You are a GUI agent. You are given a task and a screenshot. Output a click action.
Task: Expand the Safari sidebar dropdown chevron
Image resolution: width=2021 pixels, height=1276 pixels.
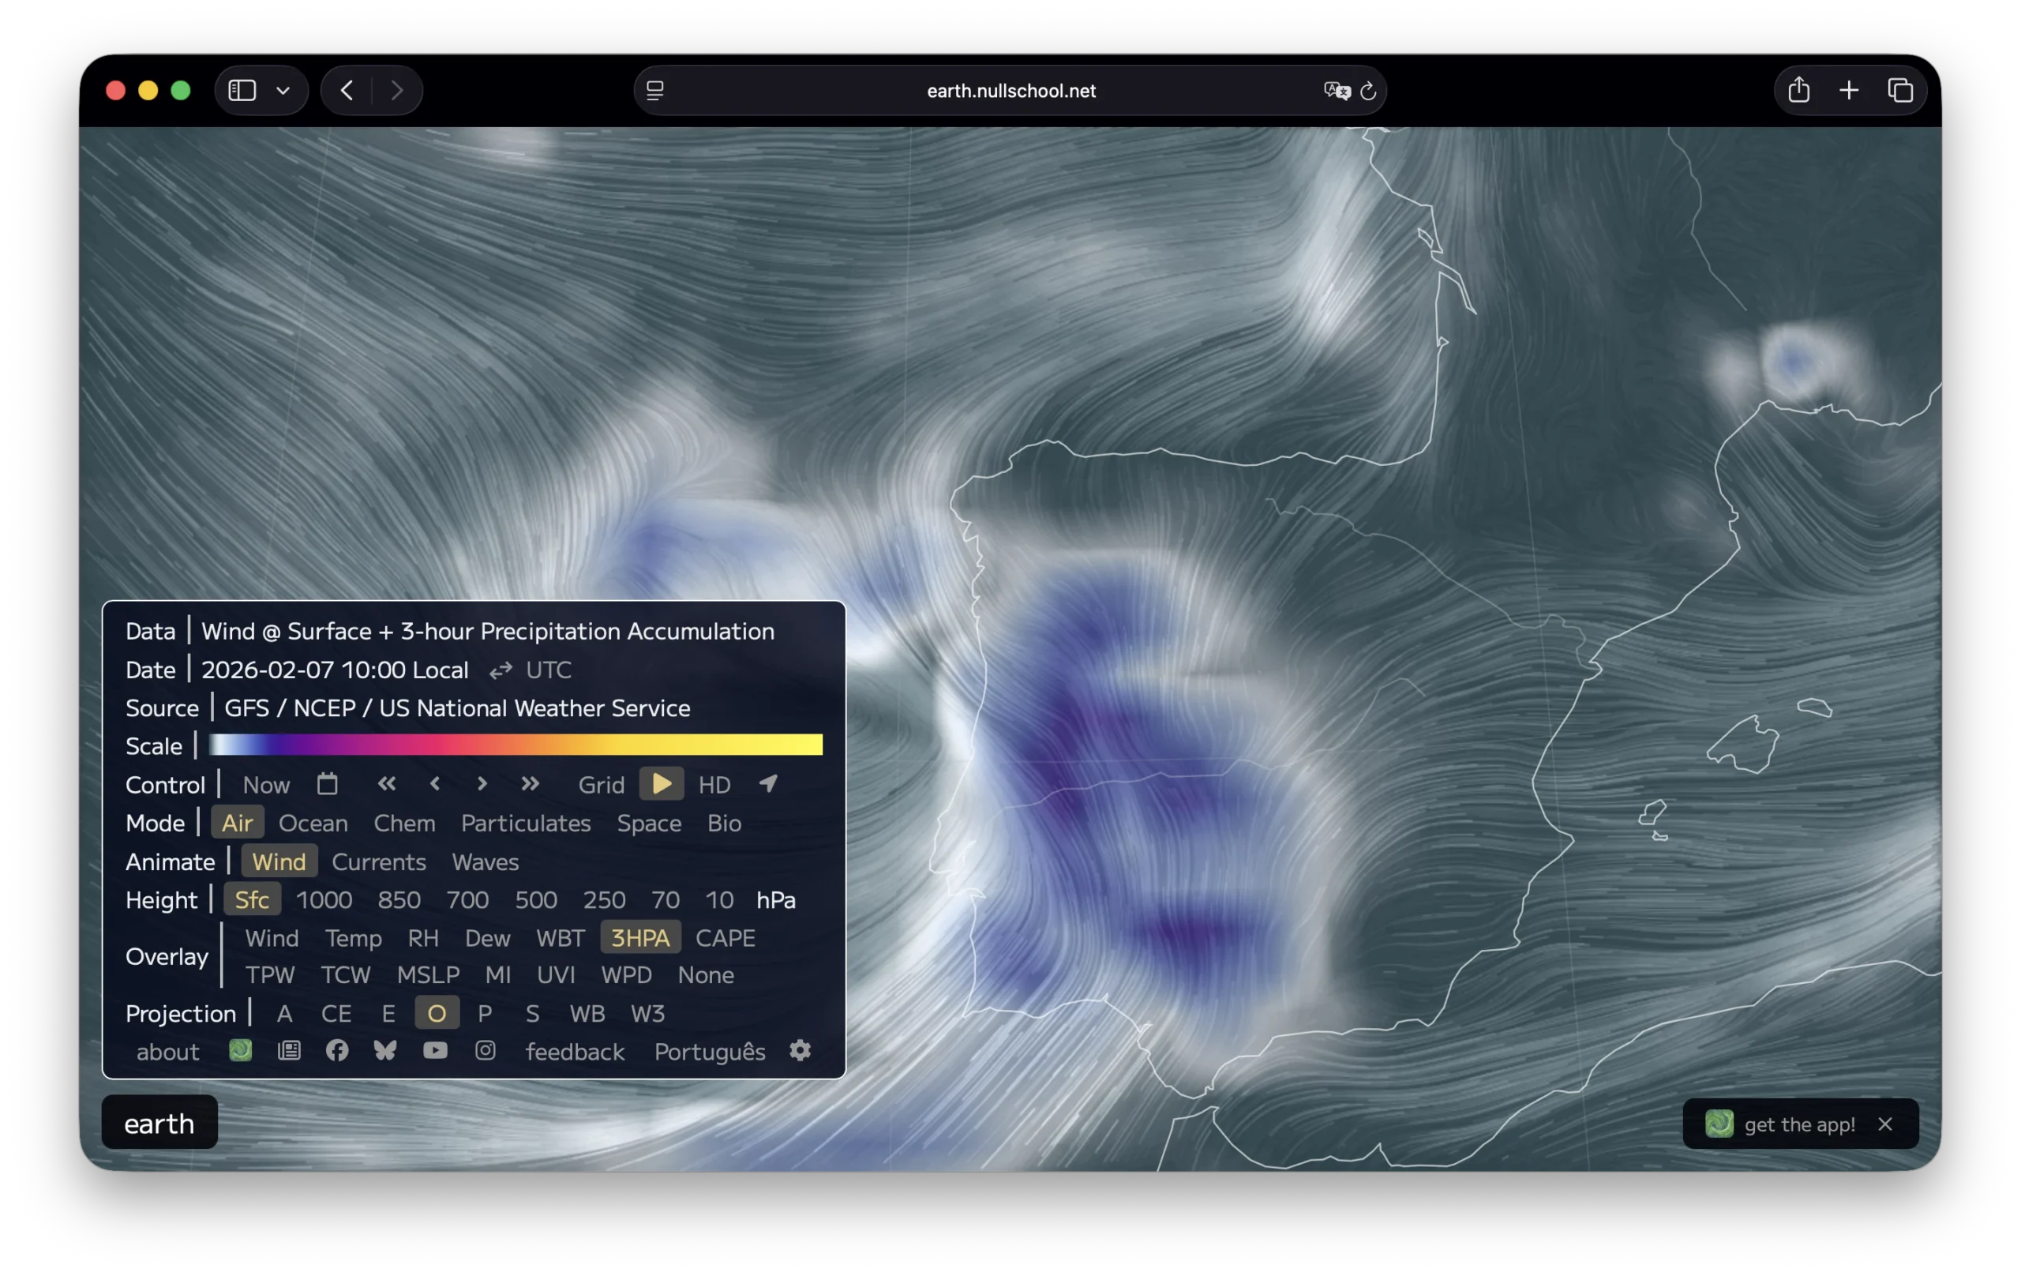[283, 91]
